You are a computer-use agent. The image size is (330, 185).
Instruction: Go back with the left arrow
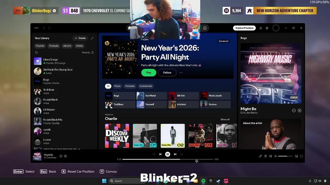44,28
